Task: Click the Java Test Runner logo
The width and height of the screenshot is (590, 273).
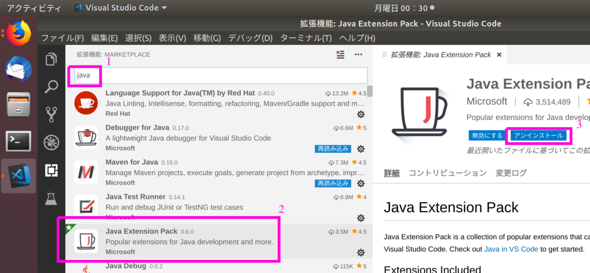Action: point(86,206)
